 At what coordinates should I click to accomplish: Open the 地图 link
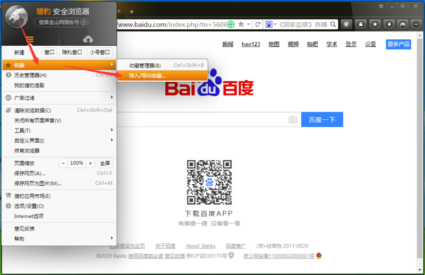pyautogui.click(x=274, y=44)
